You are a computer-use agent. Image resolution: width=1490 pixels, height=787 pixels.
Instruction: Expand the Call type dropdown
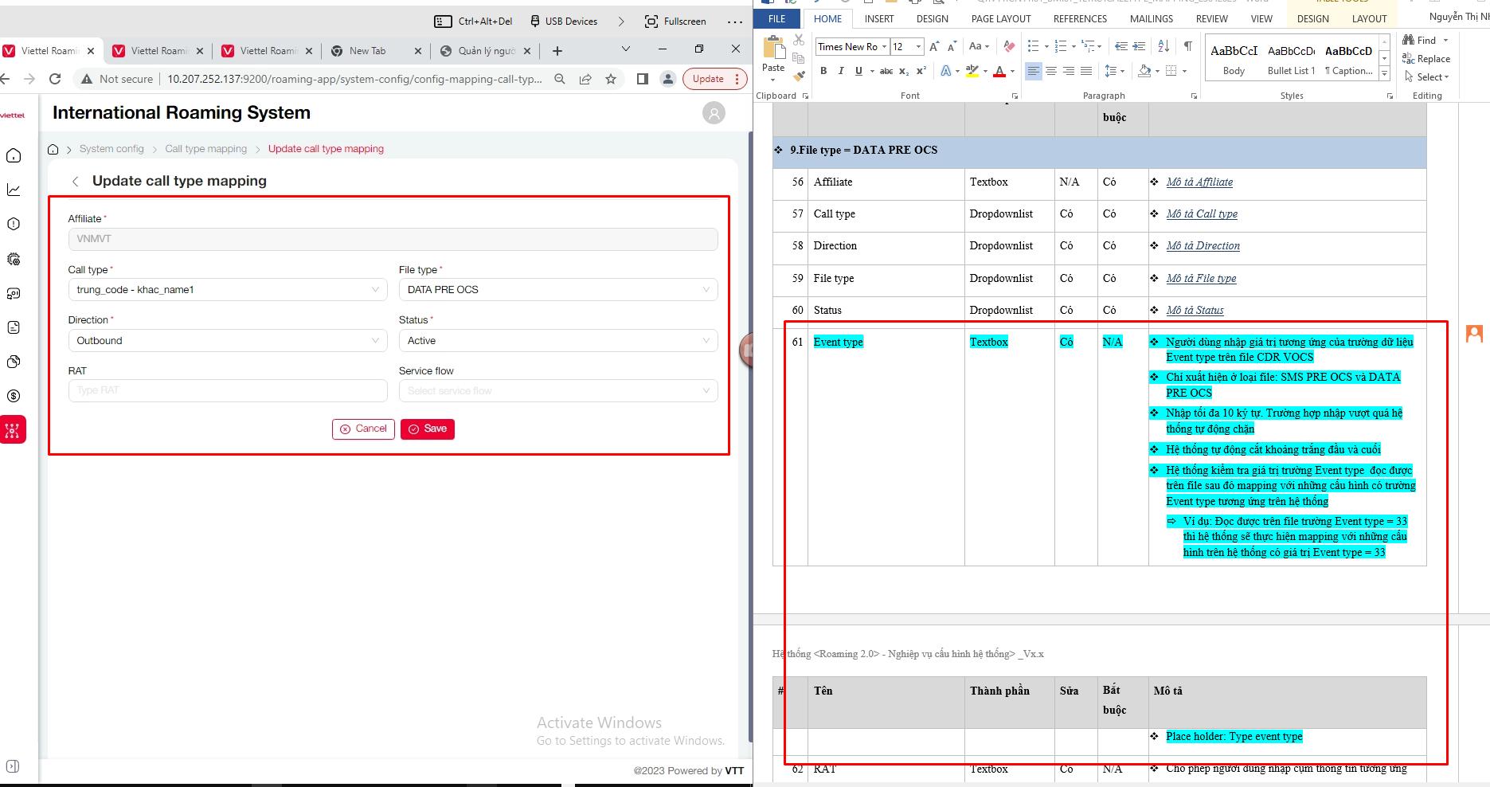tap(228, 290)
